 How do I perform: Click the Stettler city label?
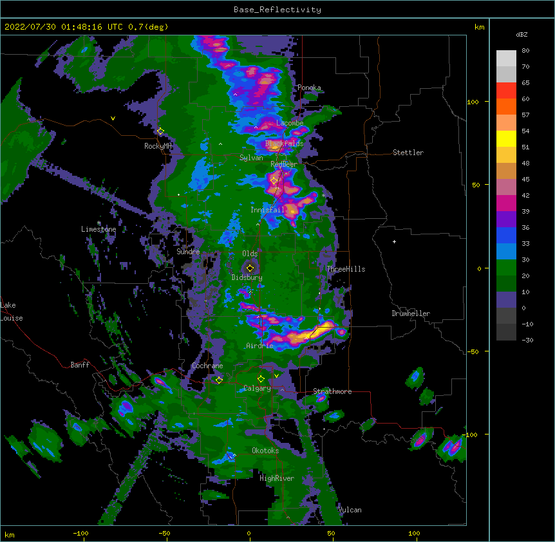coord(408,153)
